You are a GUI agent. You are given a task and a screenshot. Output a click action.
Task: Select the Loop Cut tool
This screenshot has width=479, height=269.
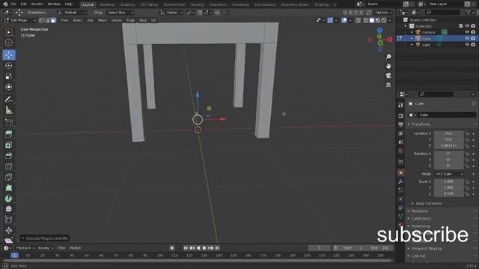(x=8, y=167)
